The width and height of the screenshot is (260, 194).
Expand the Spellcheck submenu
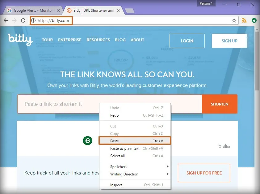click(x=135, y=166)
